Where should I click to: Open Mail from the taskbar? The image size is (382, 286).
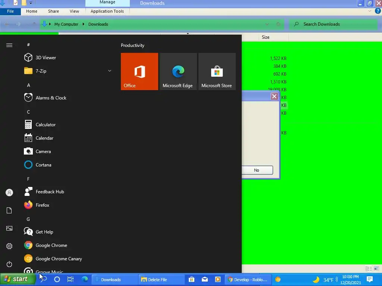tap(205, 279)
